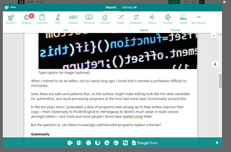The width and height of the screenshot is (231, 152).
Task: Click the underlined phrase 'started using'
Action: click(133, 117)
